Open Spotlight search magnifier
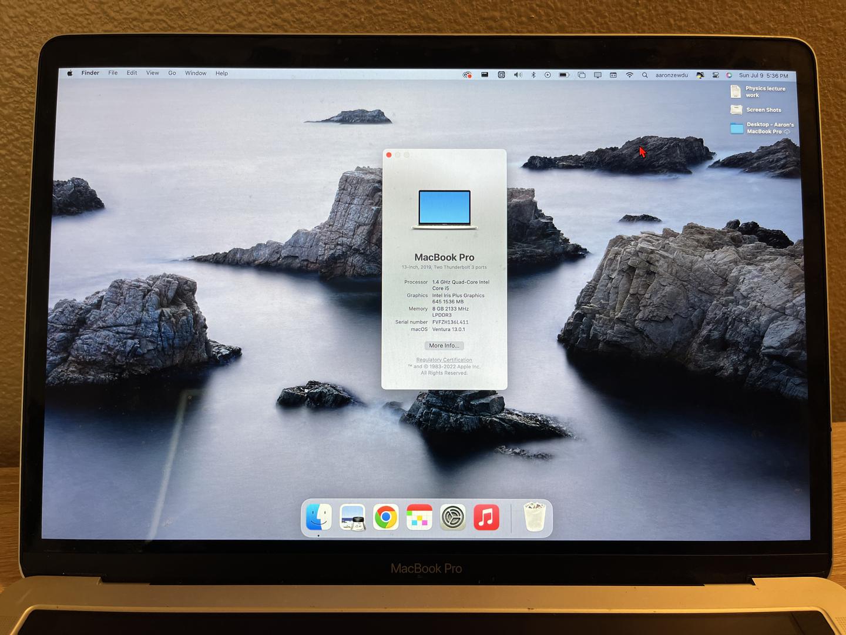 pos(644,75)
